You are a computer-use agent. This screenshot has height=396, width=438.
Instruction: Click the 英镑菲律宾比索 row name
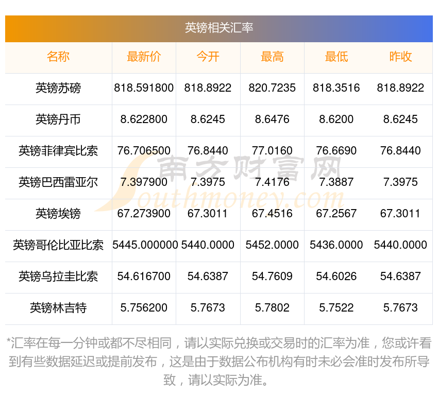coord(58,151)
